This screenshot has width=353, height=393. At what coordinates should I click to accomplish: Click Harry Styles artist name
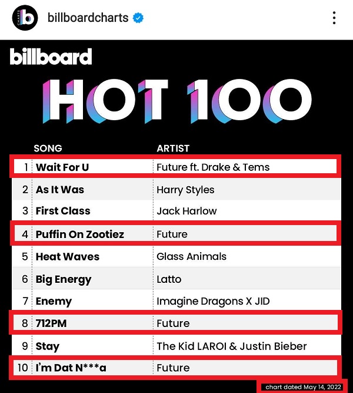pyautogui.click(x=185, y=190)
